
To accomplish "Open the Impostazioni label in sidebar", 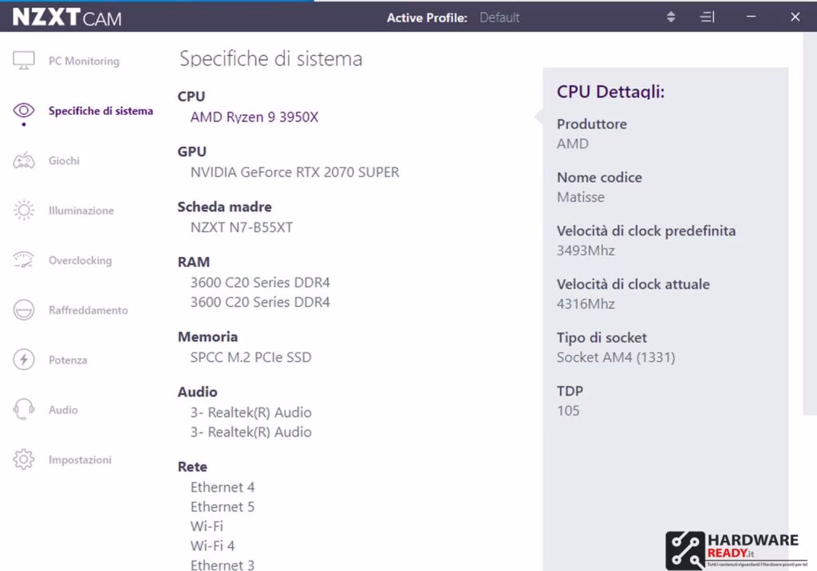I will 81,459.
